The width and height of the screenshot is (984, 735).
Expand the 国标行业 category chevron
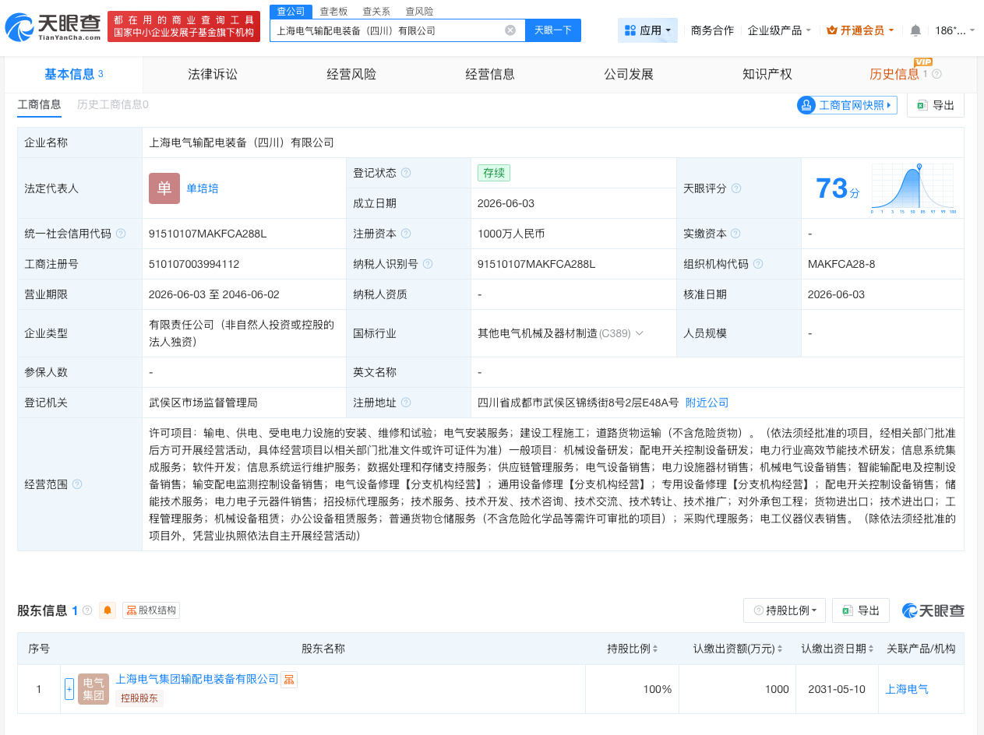point(640,333)
